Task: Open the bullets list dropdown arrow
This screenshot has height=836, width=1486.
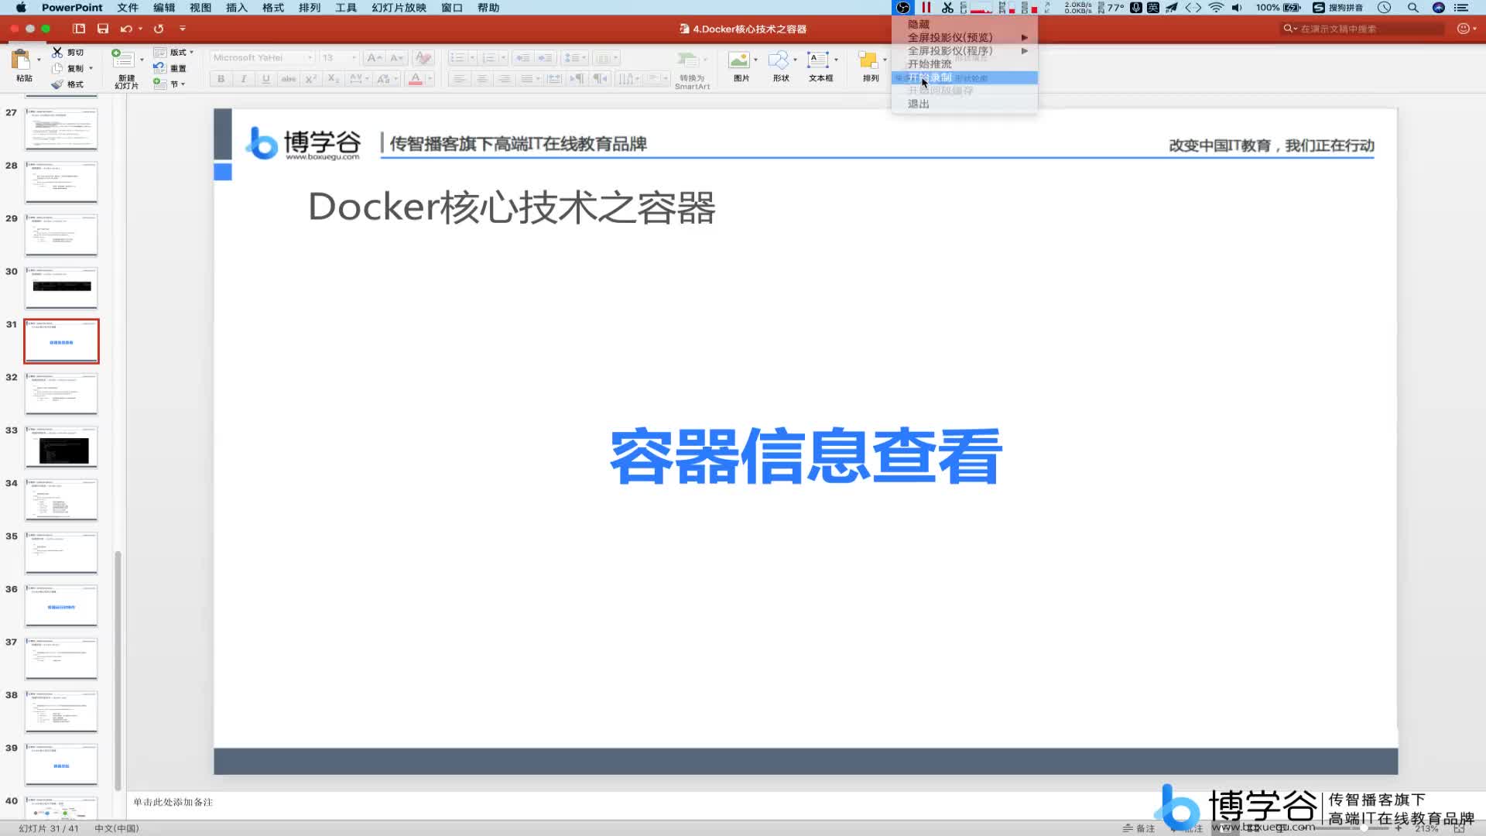Action: click(472, 58)
